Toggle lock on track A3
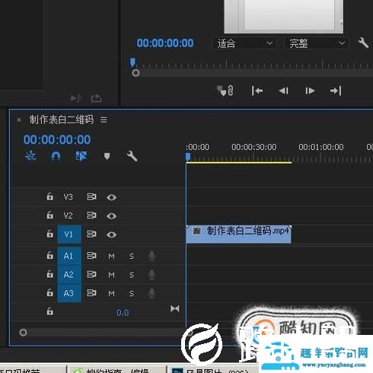This screenshot has width=373, height=373. point(49,292)
